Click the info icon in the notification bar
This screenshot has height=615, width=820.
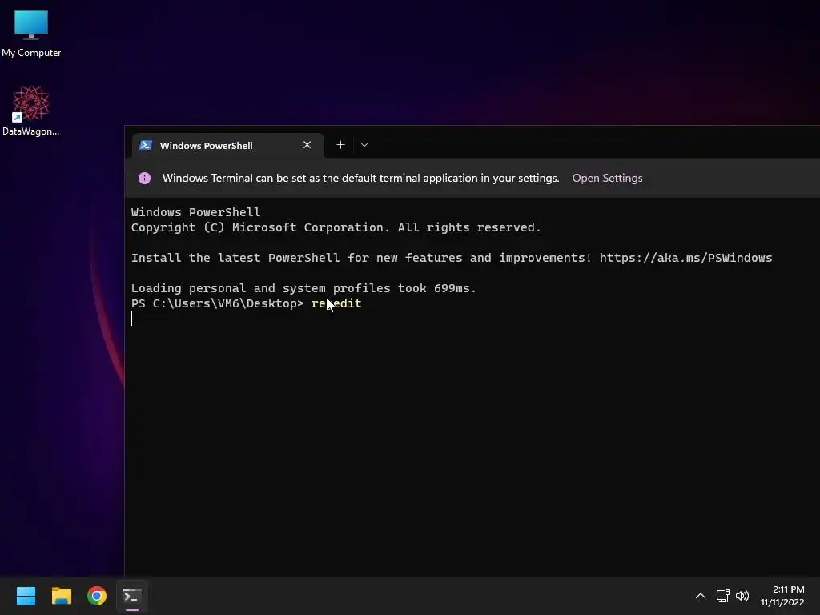tap(144, 179)
